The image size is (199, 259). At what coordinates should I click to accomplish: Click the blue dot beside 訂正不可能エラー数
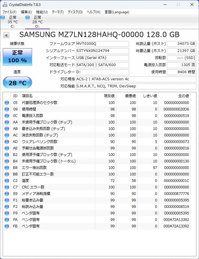(6, 174)
